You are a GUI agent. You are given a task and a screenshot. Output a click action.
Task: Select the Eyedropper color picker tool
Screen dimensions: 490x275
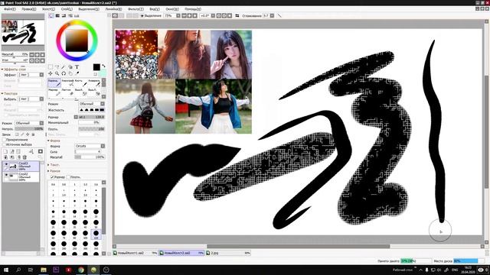[x=77, y=73]
